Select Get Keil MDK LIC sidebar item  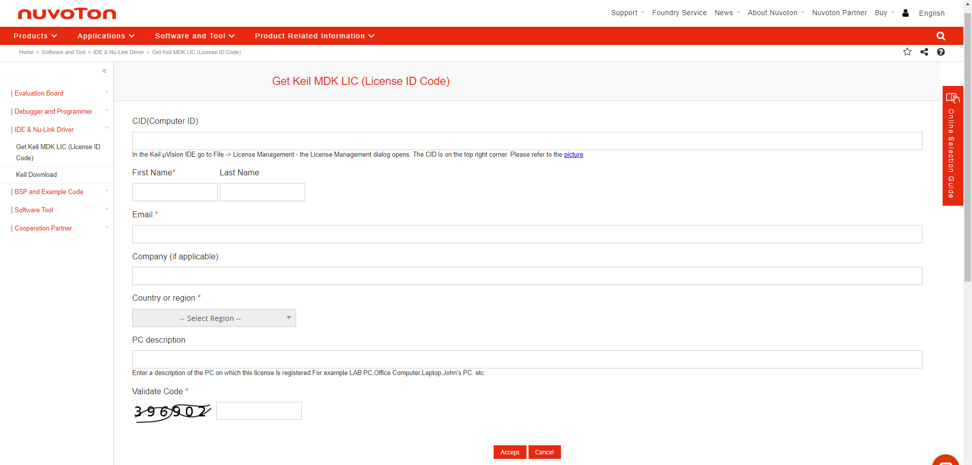pos(58,152)
